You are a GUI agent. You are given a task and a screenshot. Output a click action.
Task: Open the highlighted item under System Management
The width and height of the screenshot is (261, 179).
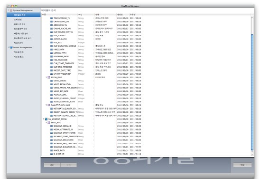(x=24, y=15)
